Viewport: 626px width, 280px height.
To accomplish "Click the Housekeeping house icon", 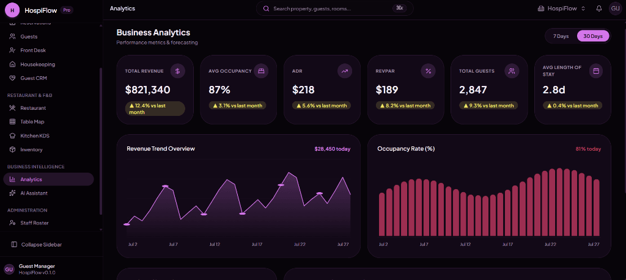I will (12, 65).
